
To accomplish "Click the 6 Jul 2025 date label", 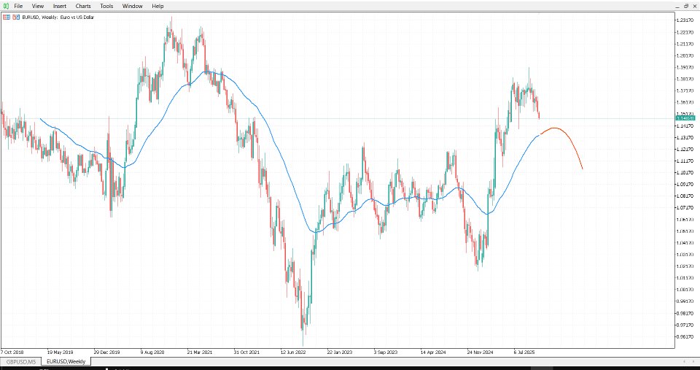I will pos(524,352).
